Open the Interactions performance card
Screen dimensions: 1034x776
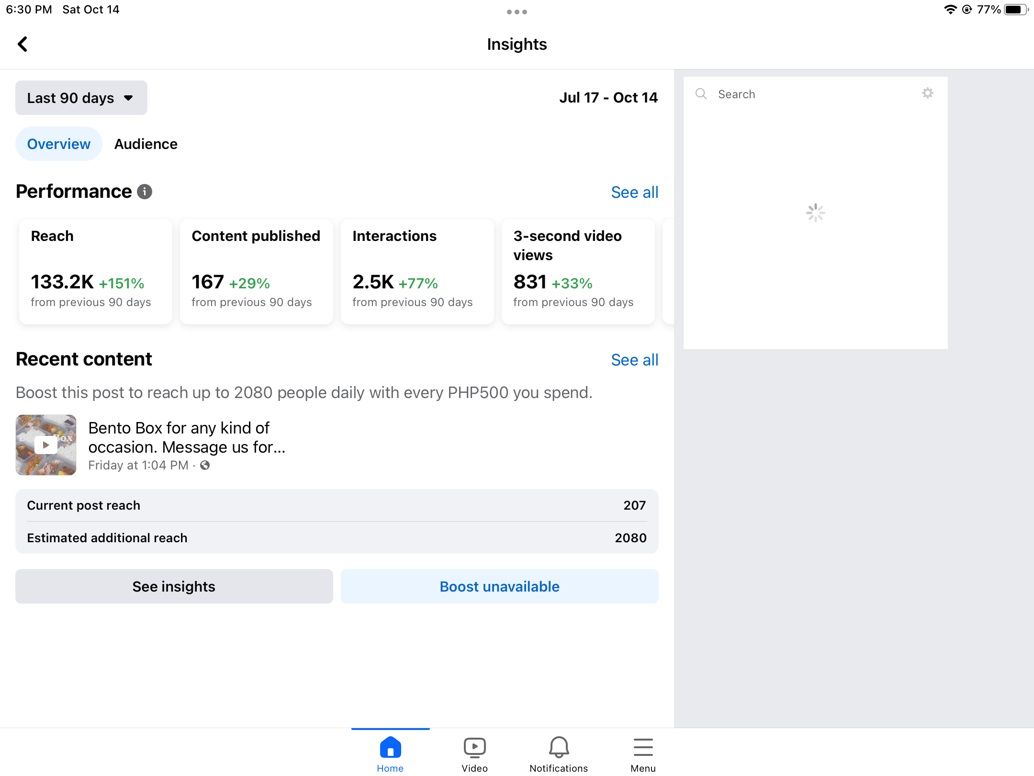pos(417,271)
